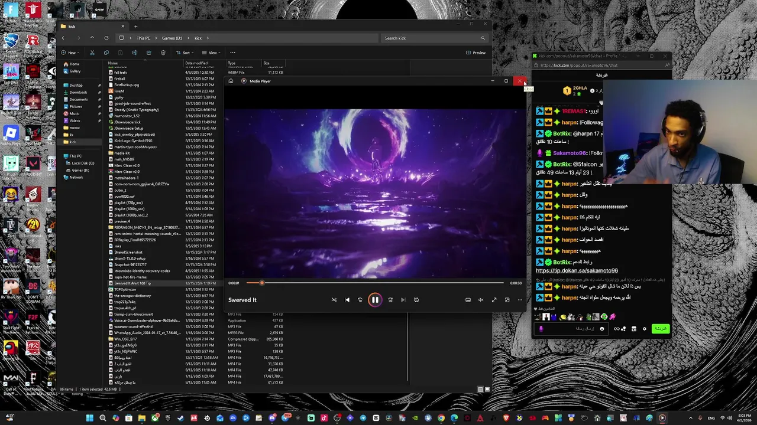Click the Windows Start button
The width and height of the screenshot is (757, 425).
point(89,419)
